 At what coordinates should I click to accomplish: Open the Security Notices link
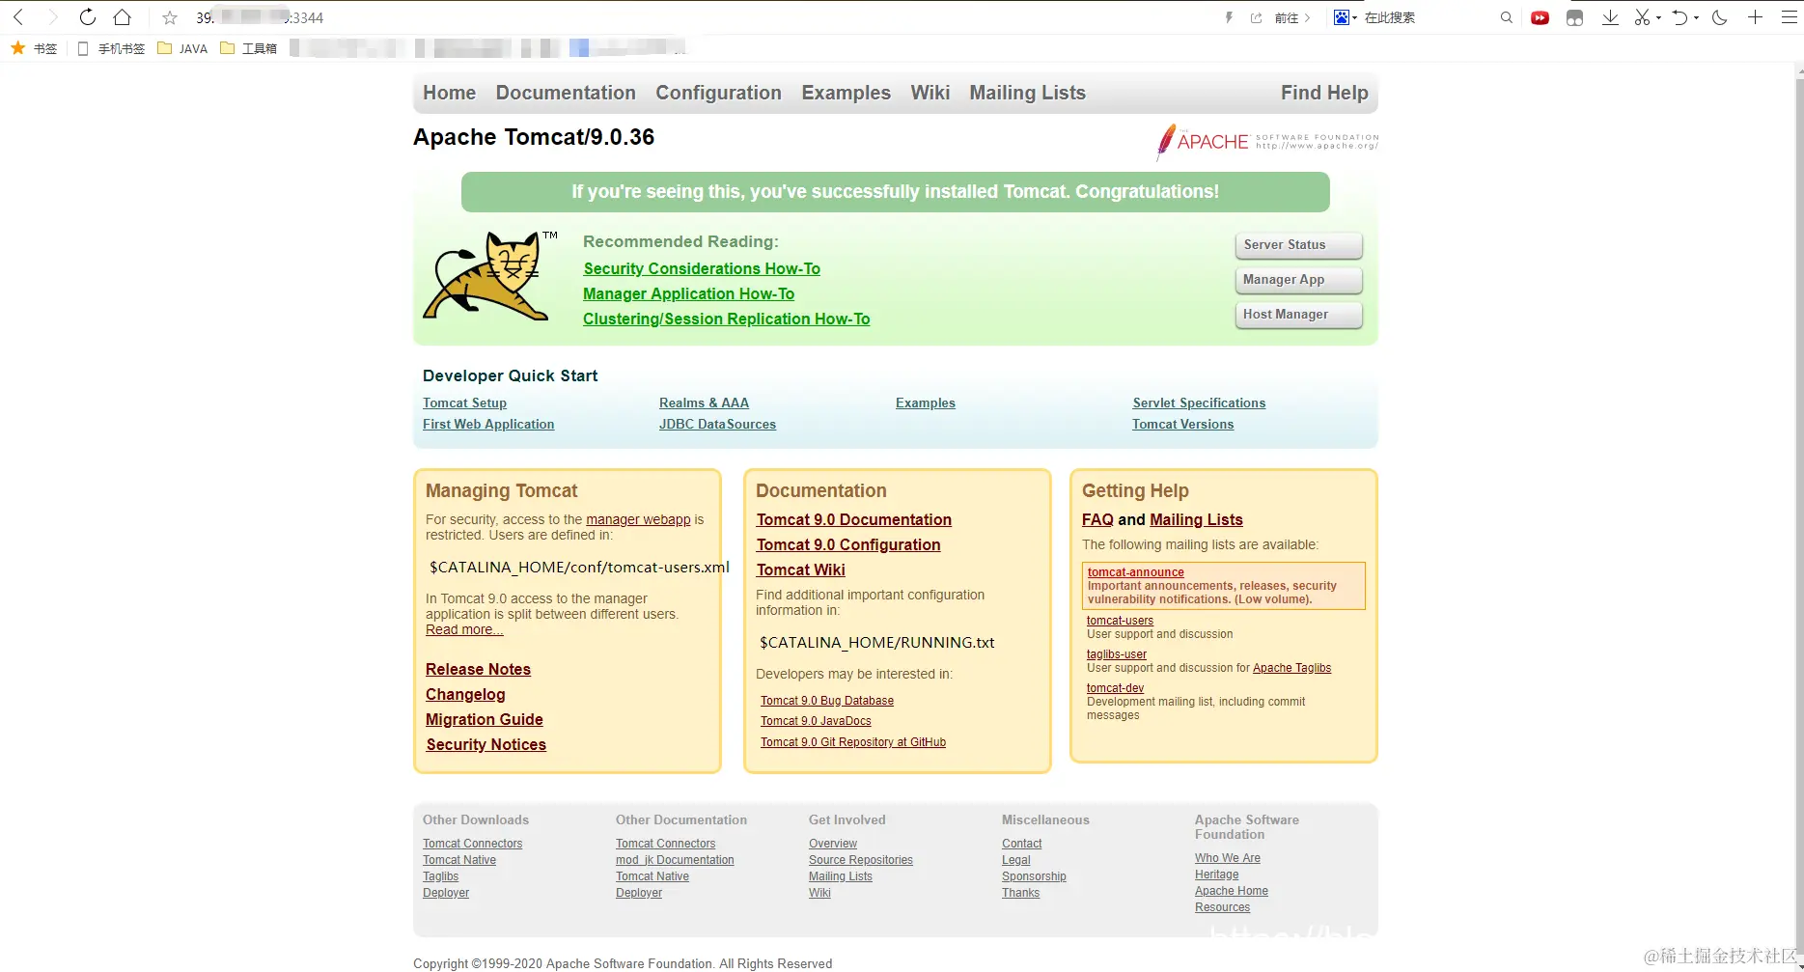coord(486,745)
